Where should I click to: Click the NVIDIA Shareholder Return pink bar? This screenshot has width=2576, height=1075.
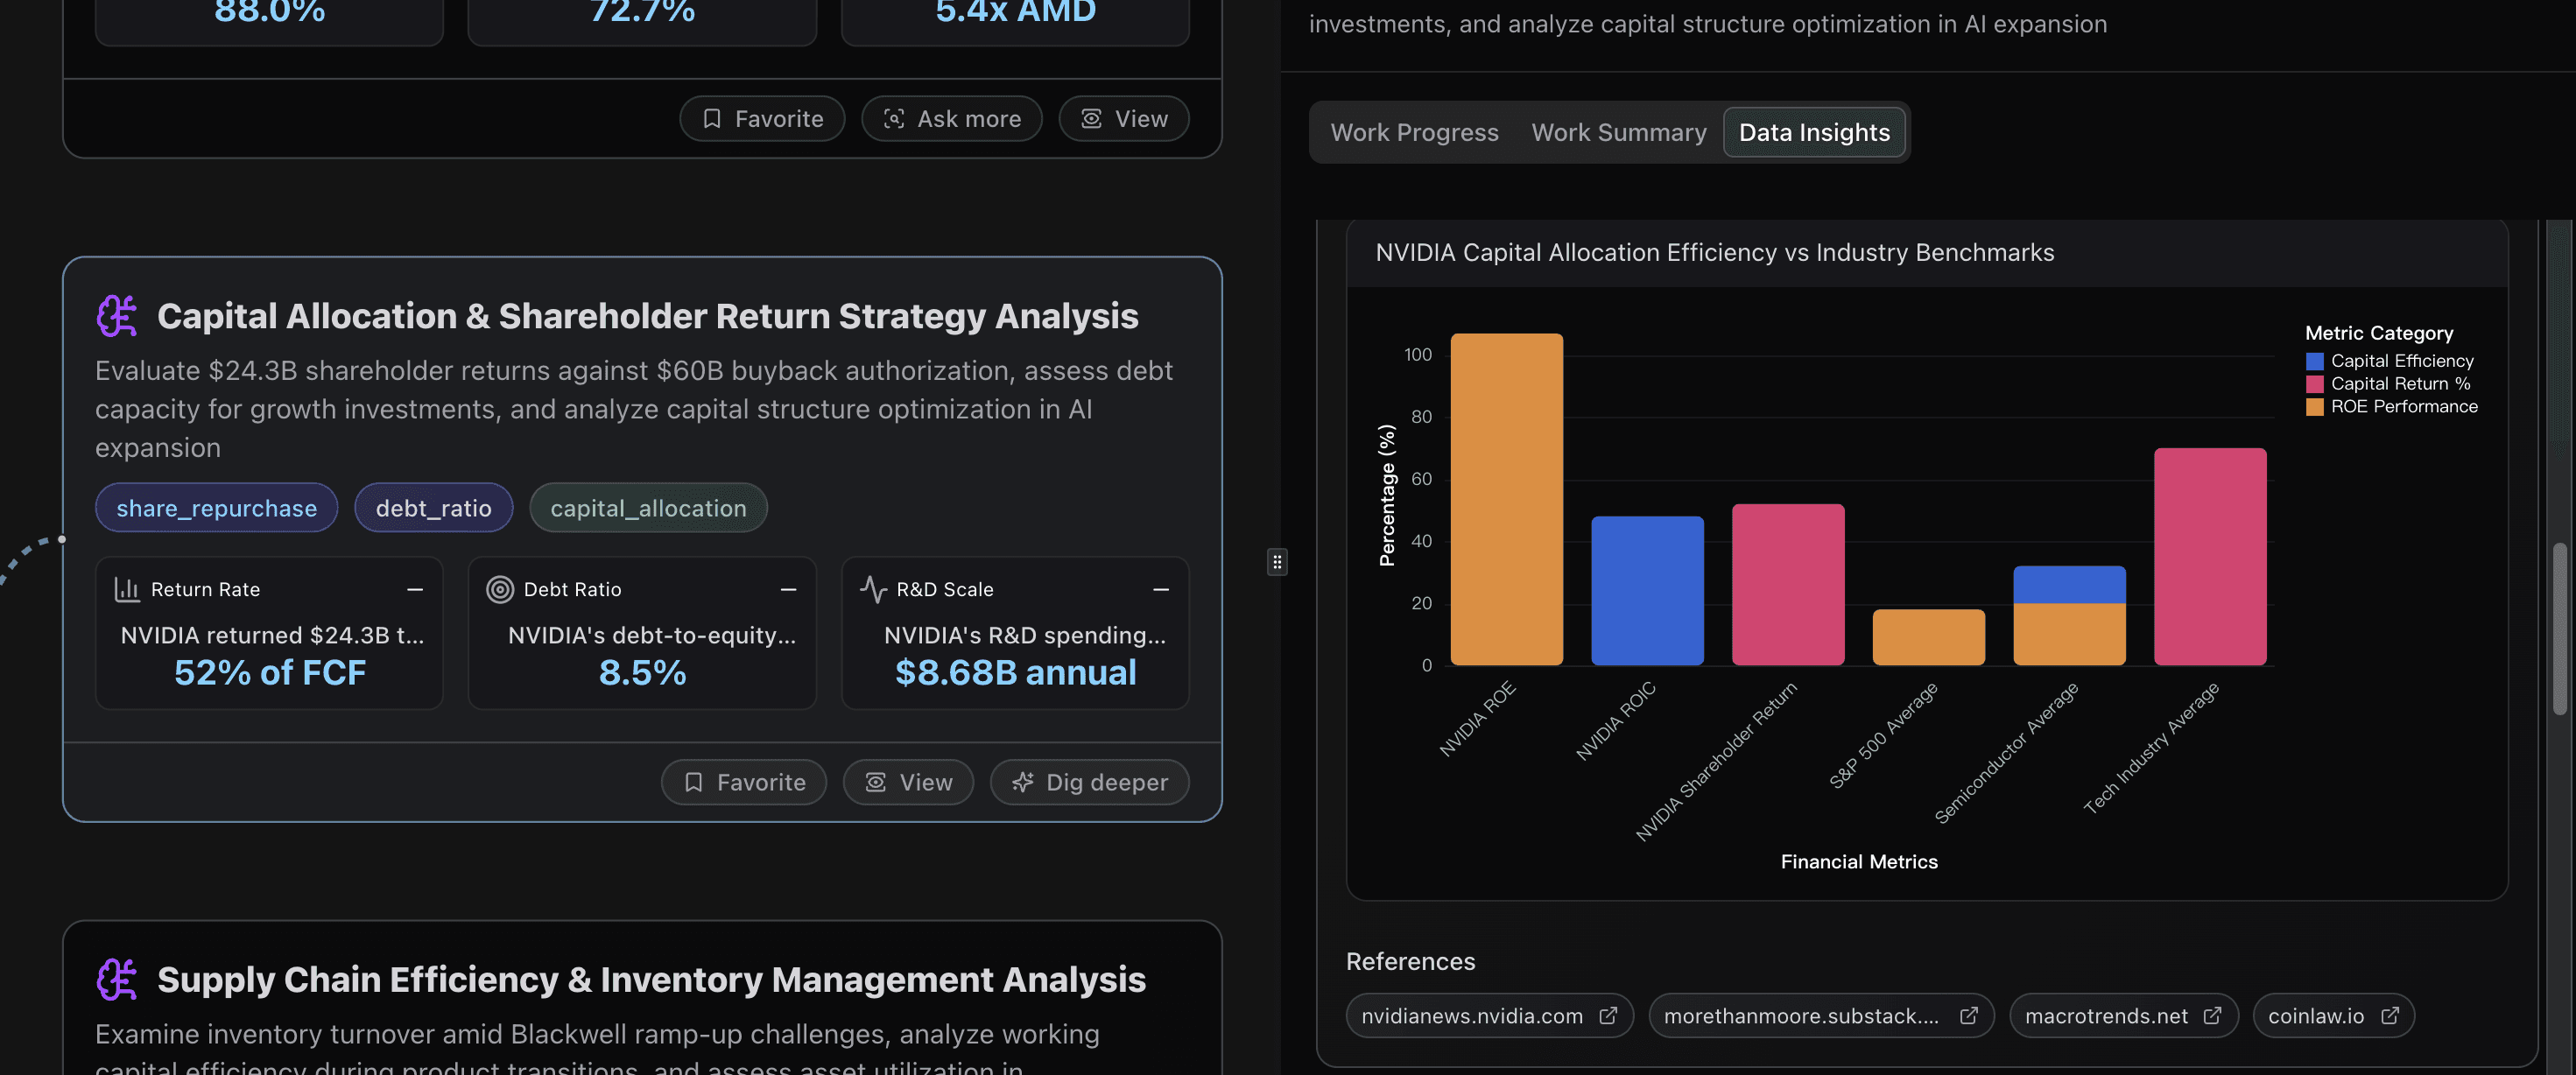point(1788,584)
